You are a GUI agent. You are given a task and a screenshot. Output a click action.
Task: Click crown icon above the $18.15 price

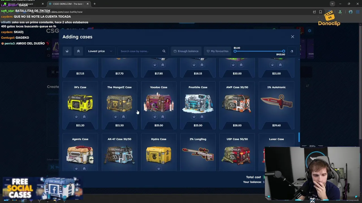[x=194, y=65]
